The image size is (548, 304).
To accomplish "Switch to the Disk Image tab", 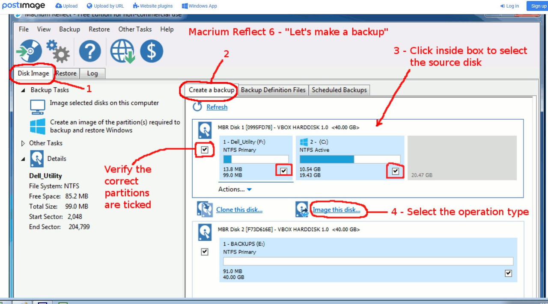I will (x=33, y=73).
